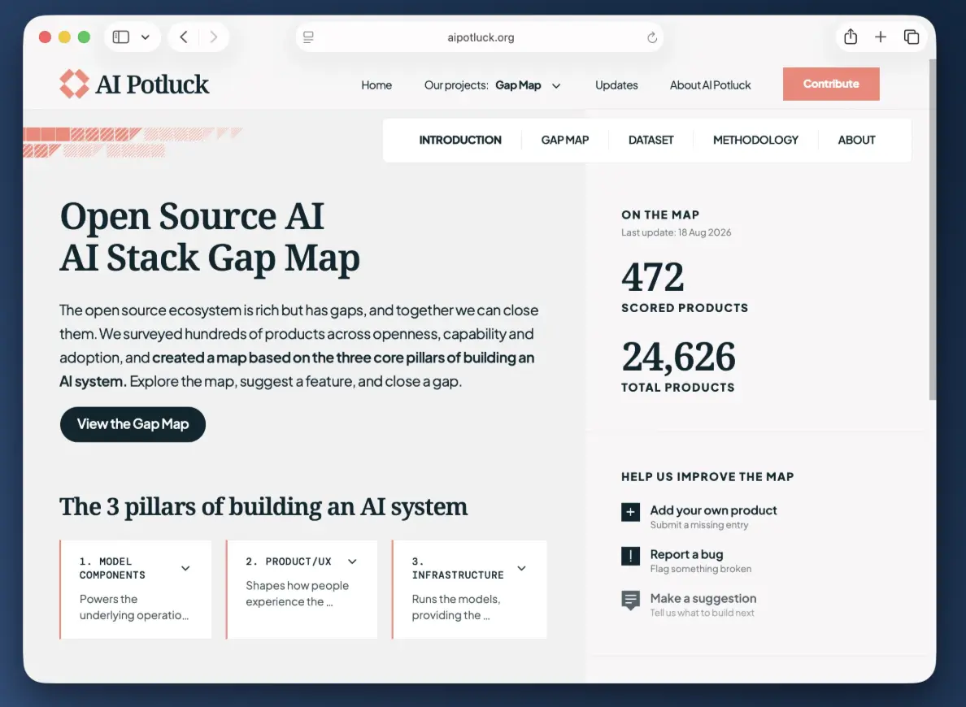
Task: Click the Last update: 18 Aug 2026 text
Action: coord(676,232)
